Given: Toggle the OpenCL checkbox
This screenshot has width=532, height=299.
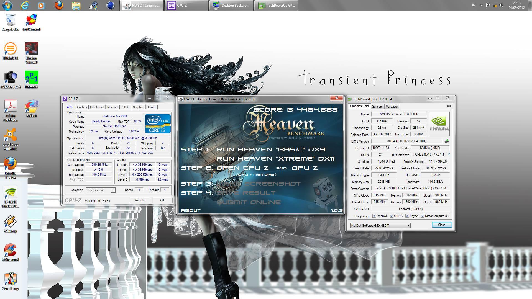Looking at the screenshot, I should 374,216.
